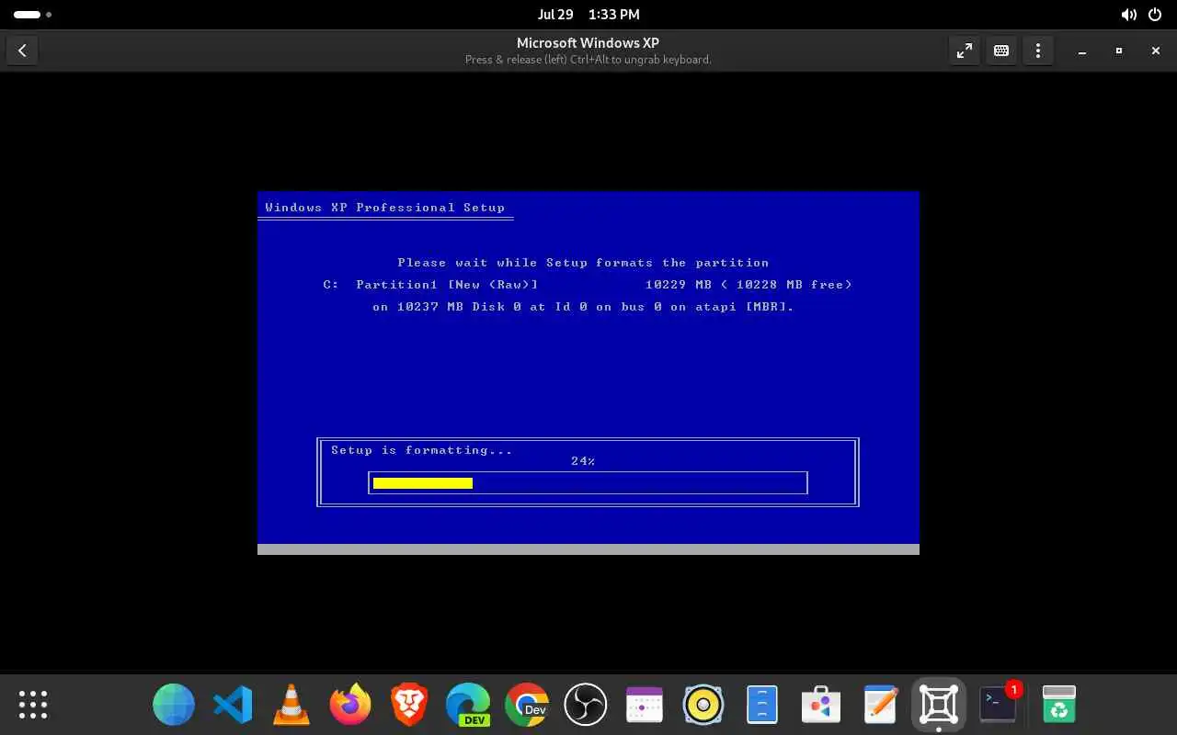The height and width of the screenshot is (735, 1177).
Task: Click 'Please wait while Setup formats the partition'
Action: coord(583,263)
